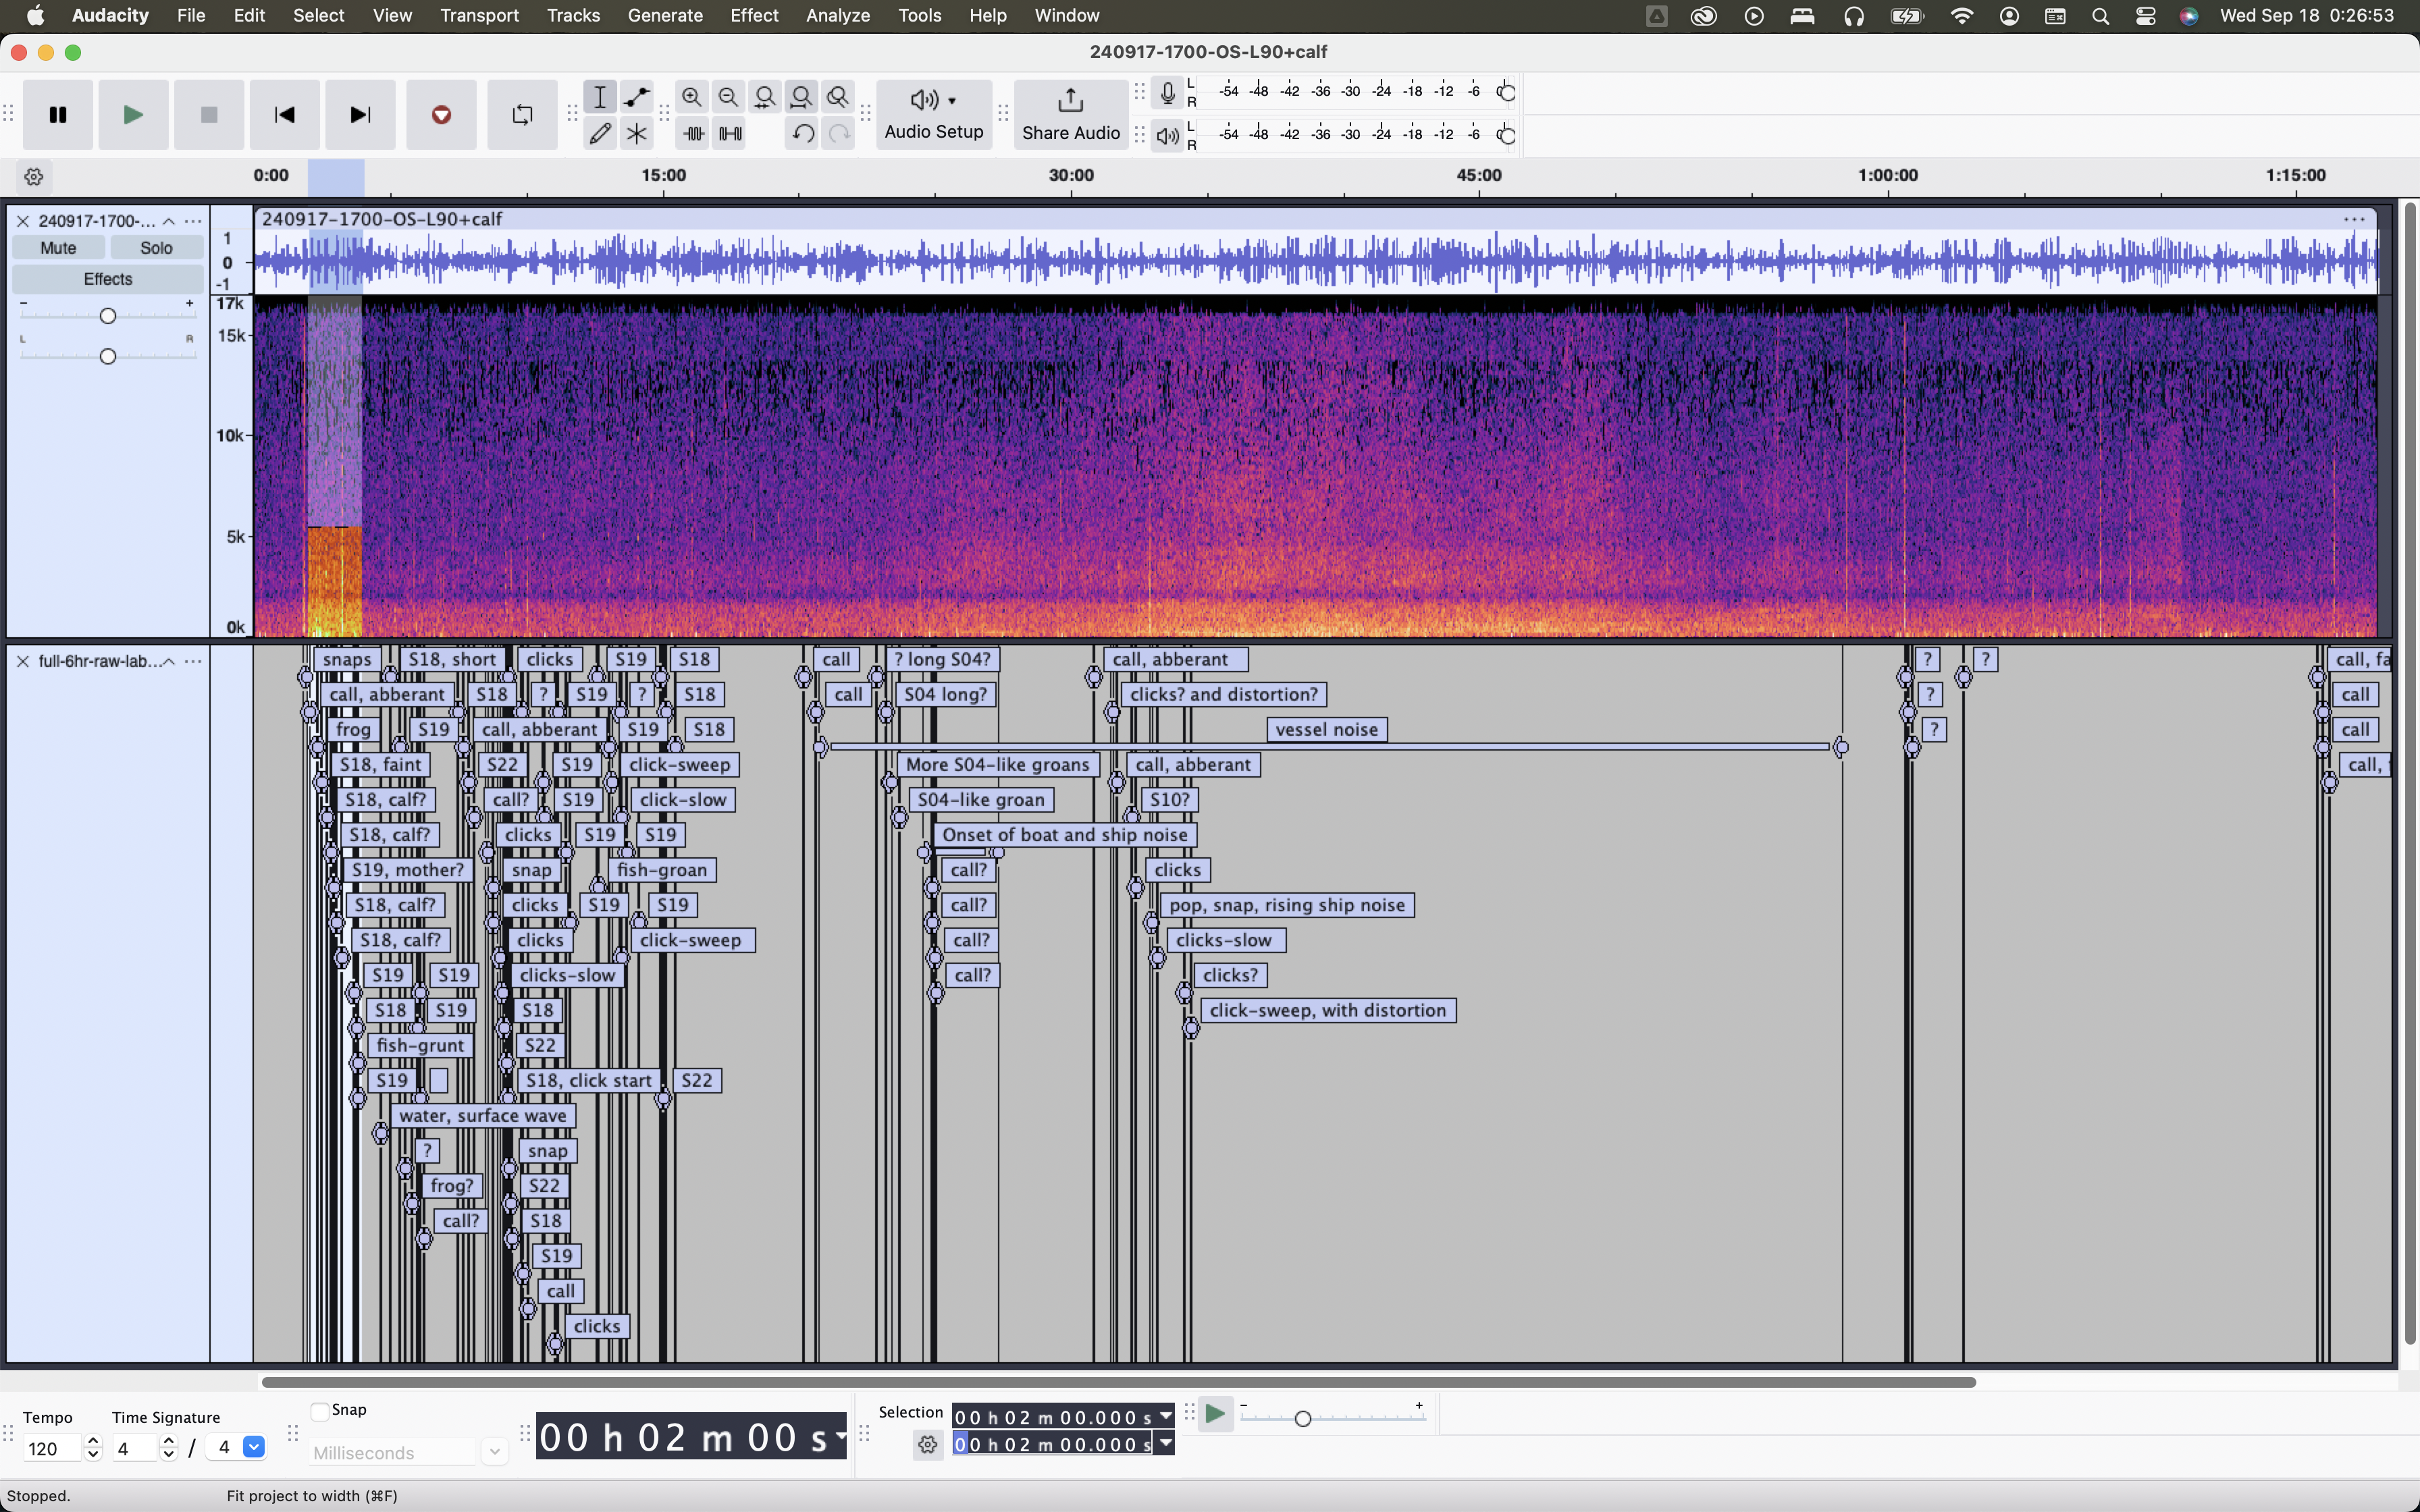
Task: Open the Audio Setup dropdown
Action: coord(933,114)
